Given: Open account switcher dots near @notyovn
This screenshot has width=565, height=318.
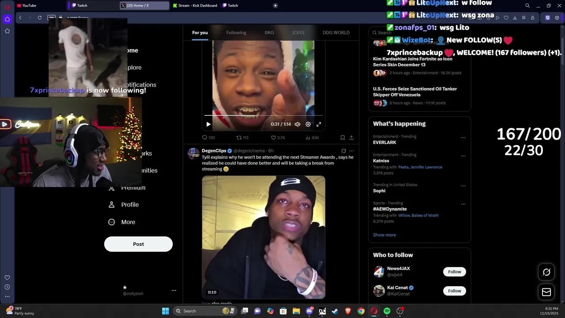Looking at the screenshot, I should pos(174,291).
